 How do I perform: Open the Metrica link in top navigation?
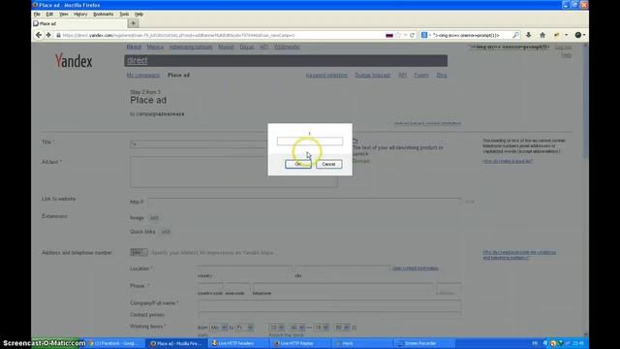155,48
